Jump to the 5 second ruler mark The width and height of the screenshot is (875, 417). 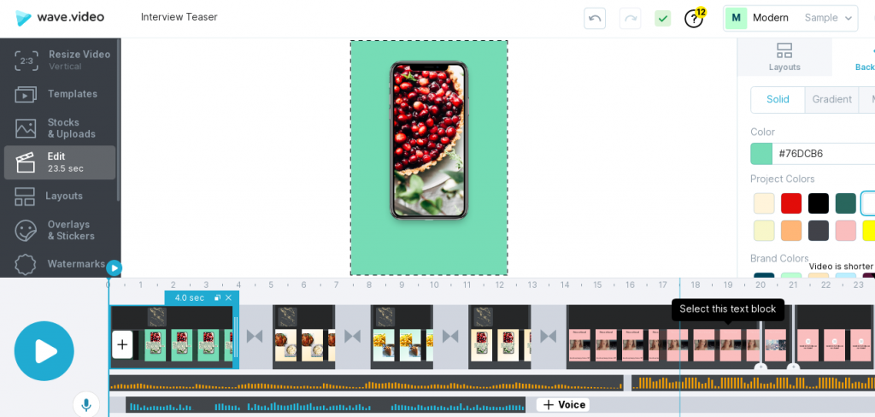(271, 285)
